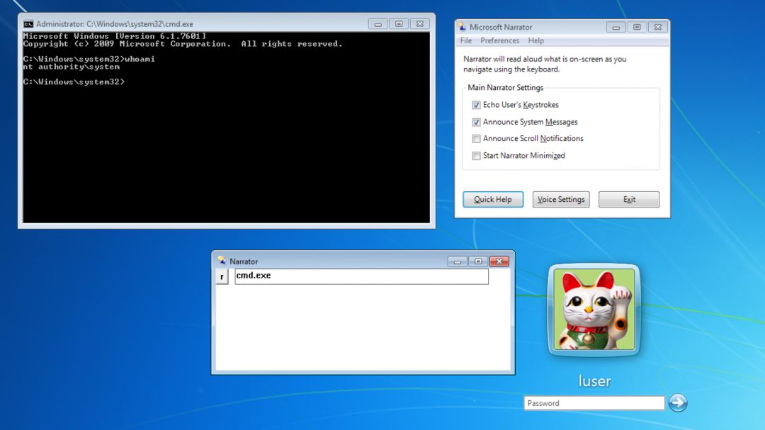Enable Announce Scroll Notifications

coord(477,139)
